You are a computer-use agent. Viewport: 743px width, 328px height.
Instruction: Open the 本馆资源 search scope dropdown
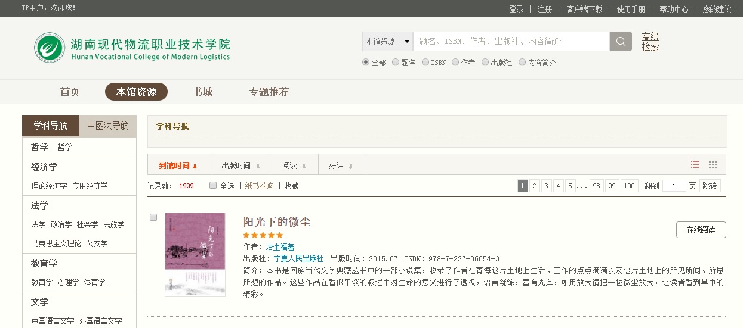point(387,42)
